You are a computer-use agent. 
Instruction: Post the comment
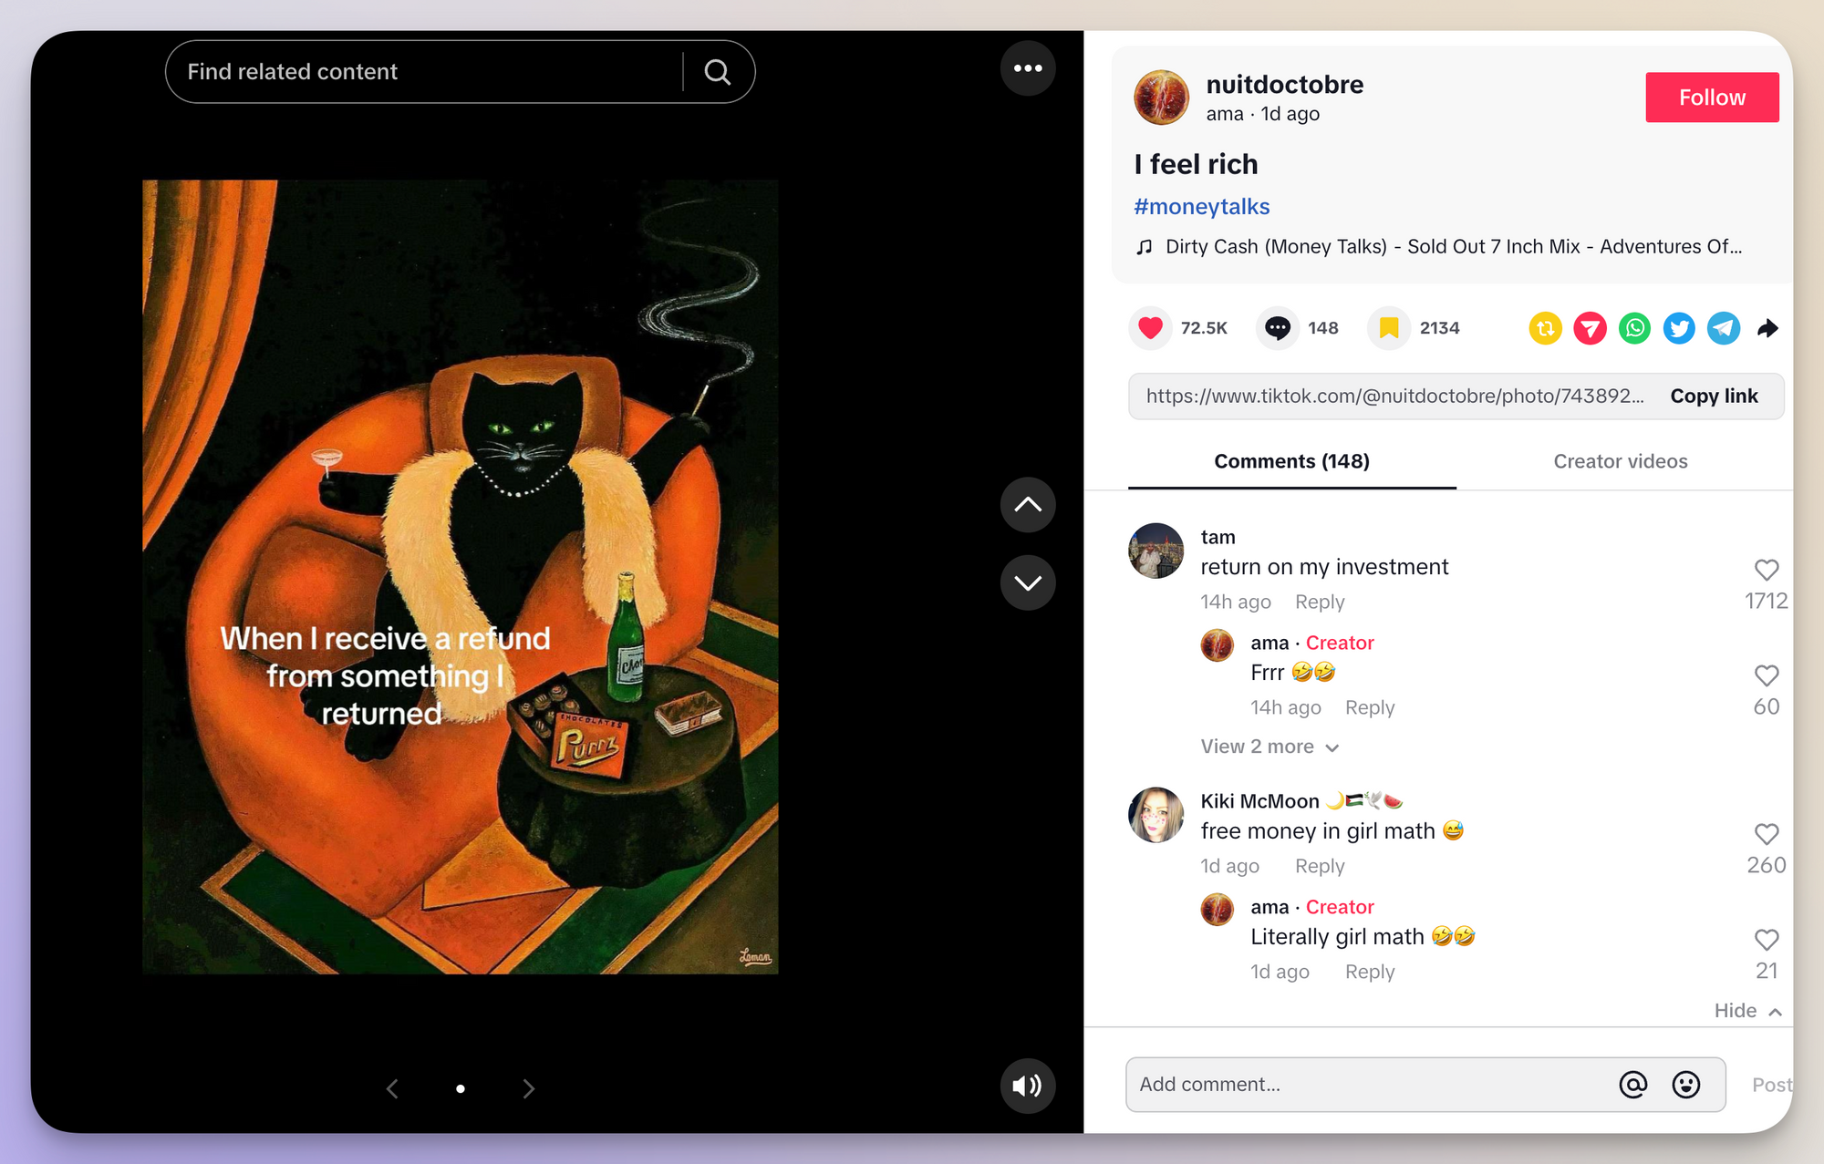[x=1771, y=1085]
